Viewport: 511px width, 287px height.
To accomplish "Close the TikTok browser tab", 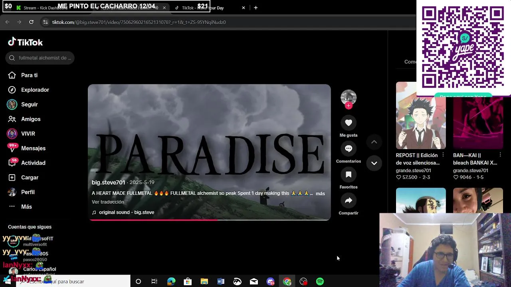I will (x=243, y=8).
